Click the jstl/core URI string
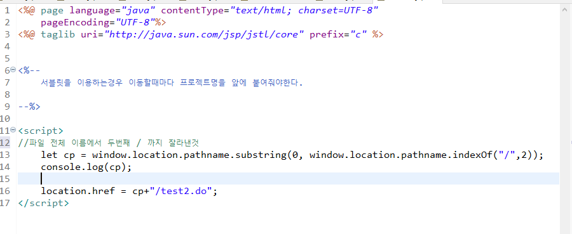The height and width of the screenshot is (234, 572). tap(204, 35)
